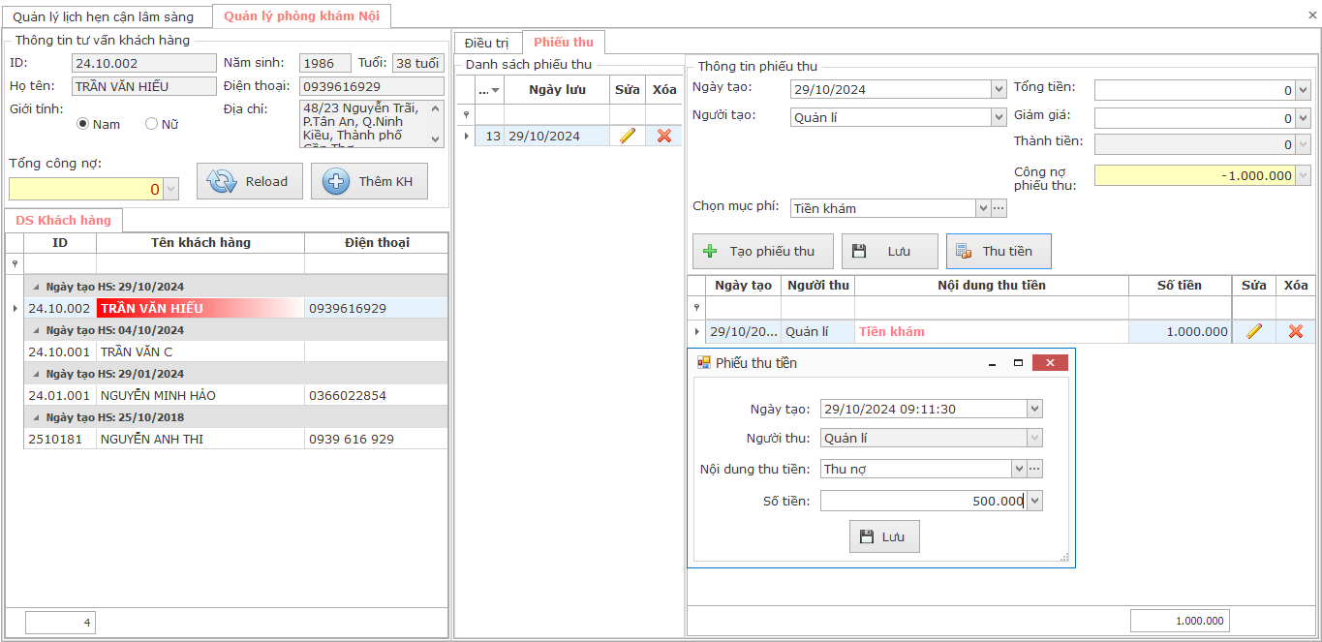The image size is (1322, 642).
Task: Open dialog Ngày tạo datetime dropdown
Action: pos(1034,410)
